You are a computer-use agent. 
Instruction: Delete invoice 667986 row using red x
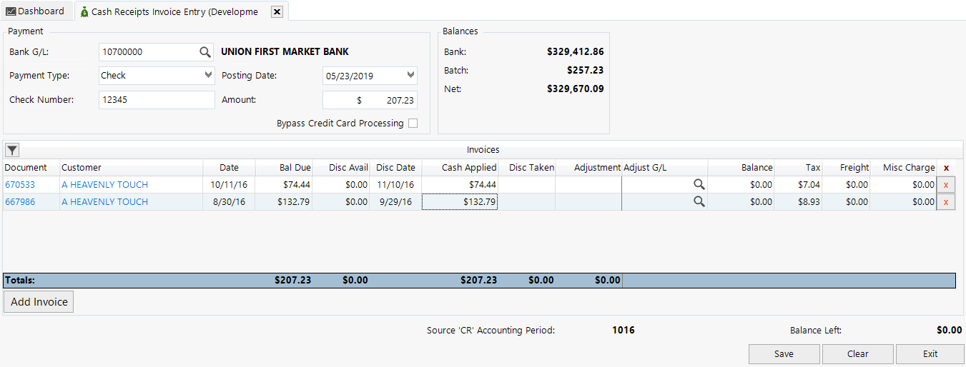tap(946, 202)
